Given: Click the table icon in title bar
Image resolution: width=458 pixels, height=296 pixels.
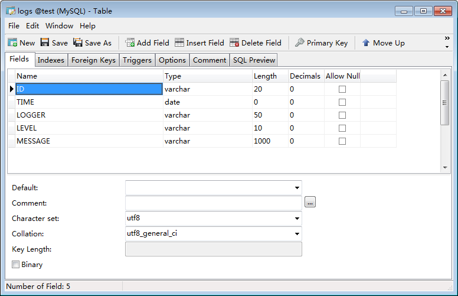Looking at the screenshot, I should (11, 11).
